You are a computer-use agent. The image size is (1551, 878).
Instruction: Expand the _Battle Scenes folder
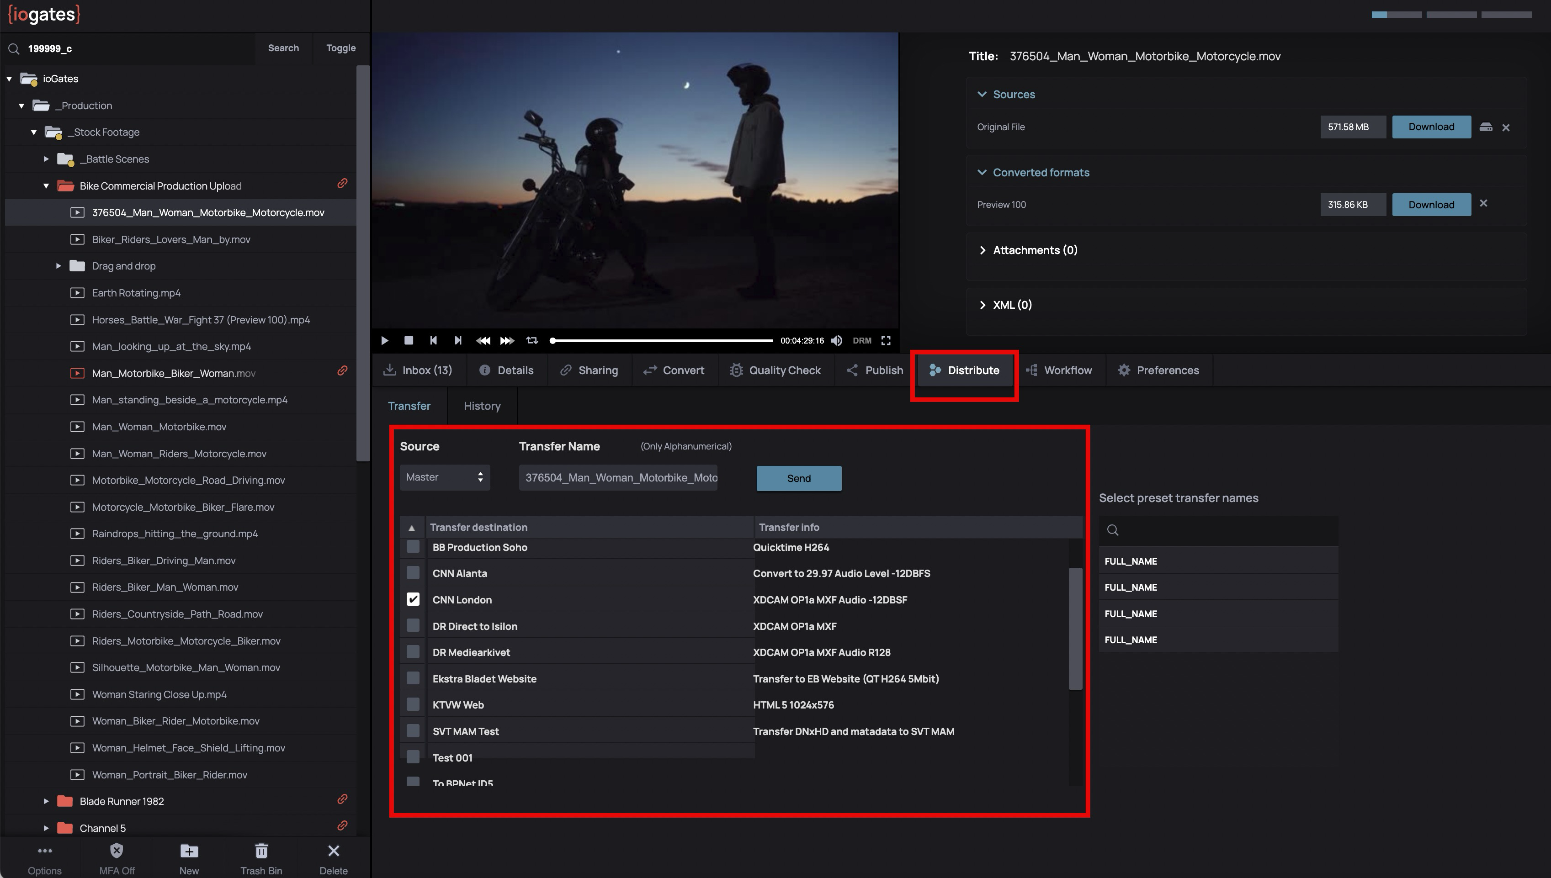[x=47, y=159]
